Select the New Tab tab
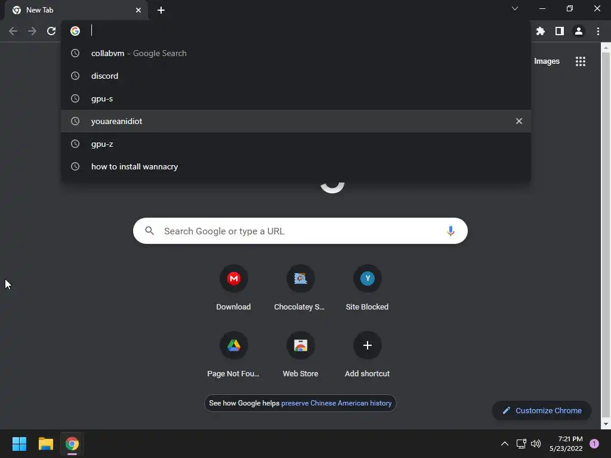Image resolution: width=611 pixels, height=458 pixels. coord(76,10)
